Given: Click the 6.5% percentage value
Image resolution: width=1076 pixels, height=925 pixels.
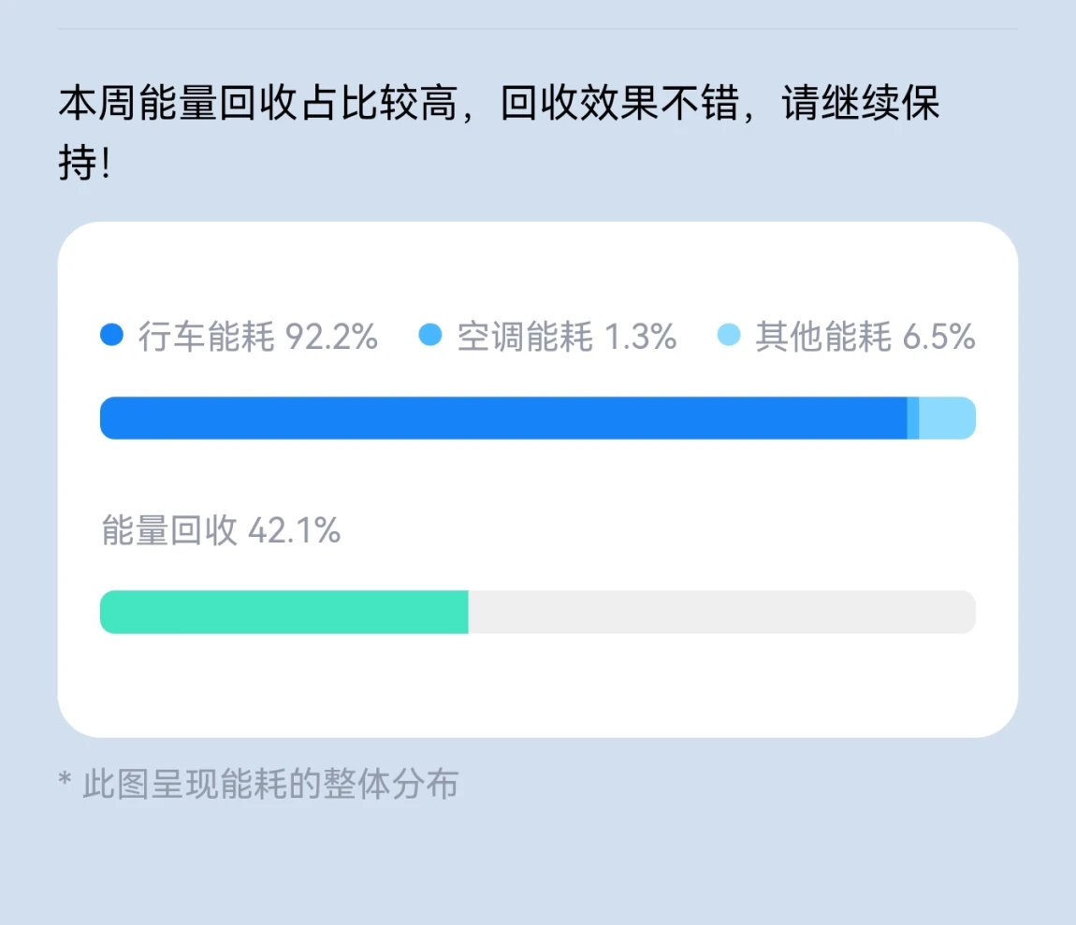Looking at the screenshot, I should pyautogui.click(x=938, y=337).
